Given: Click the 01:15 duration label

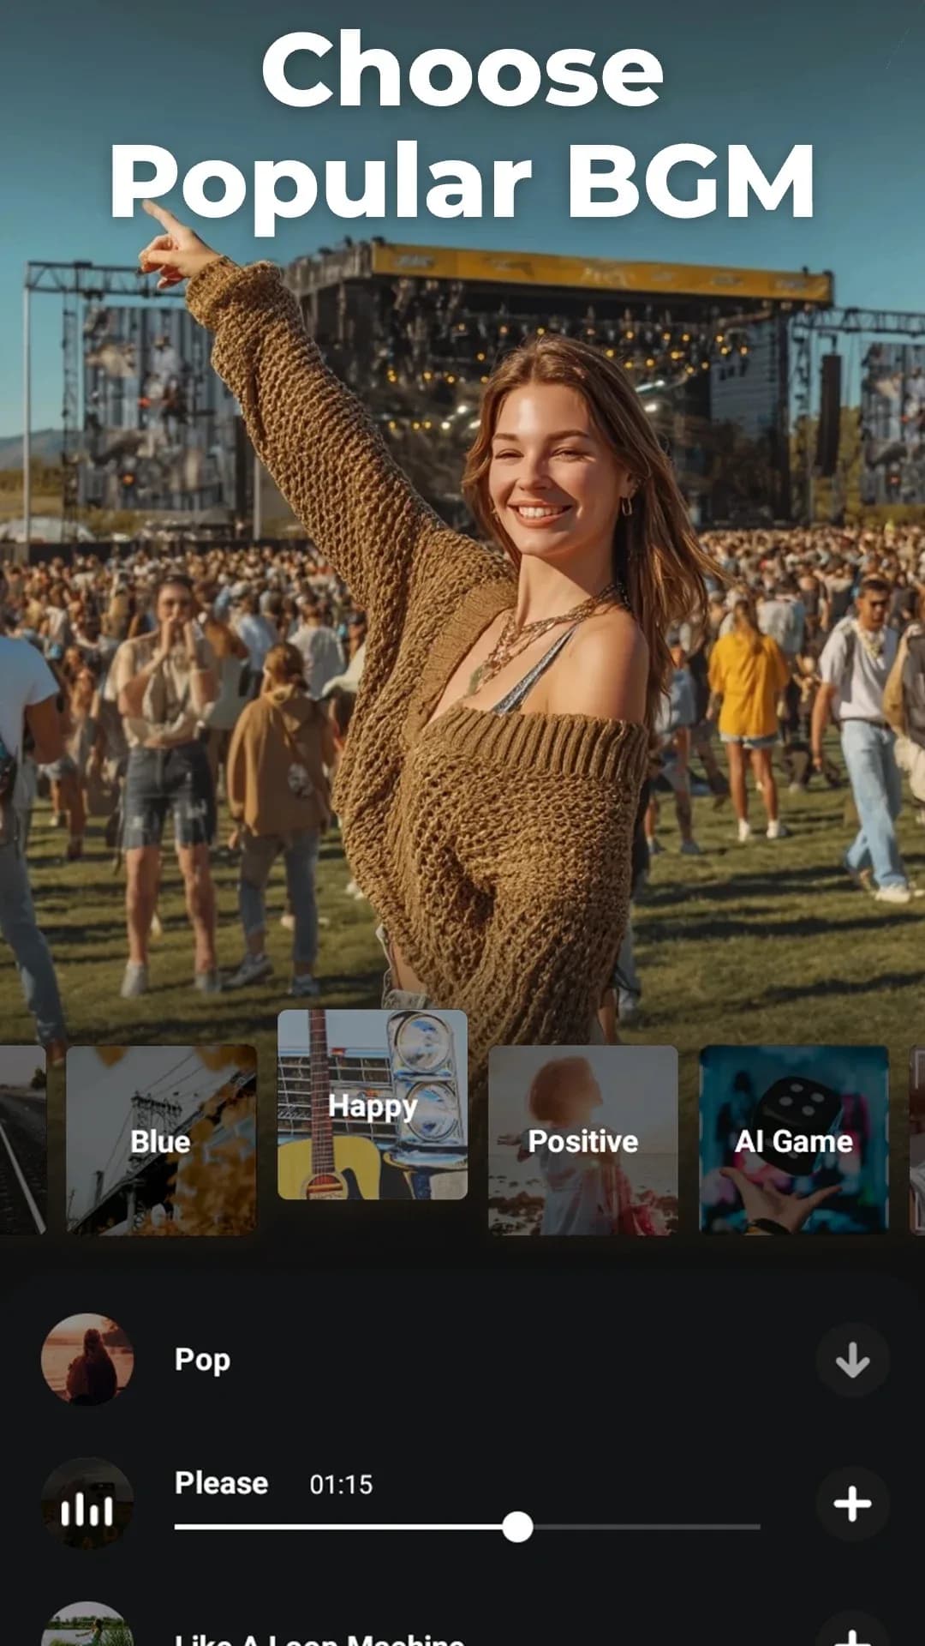Looking at the screenshot, I should pos(341,1485).
